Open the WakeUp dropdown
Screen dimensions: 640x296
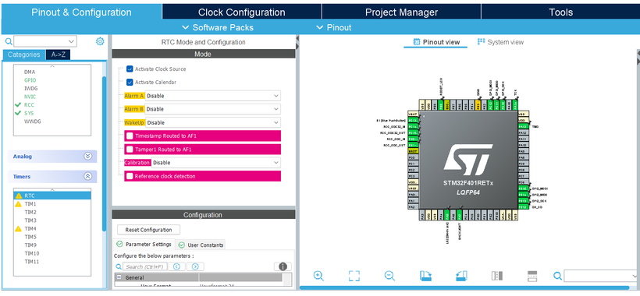[x=212, y=122]
